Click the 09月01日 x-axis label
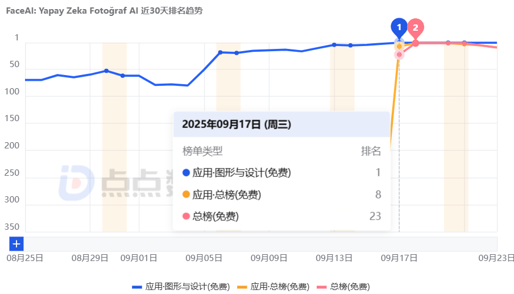The height and width of the screenshot is (294, 514). tap(139, 258)
